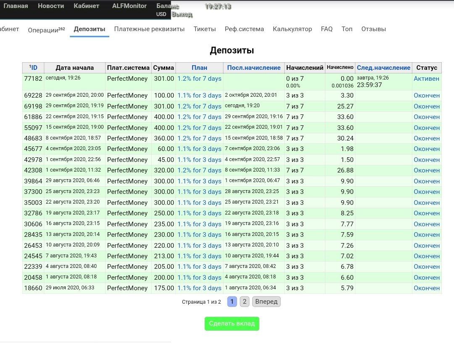
Task: Open the Отзывы tab
Action: [374, 29]
